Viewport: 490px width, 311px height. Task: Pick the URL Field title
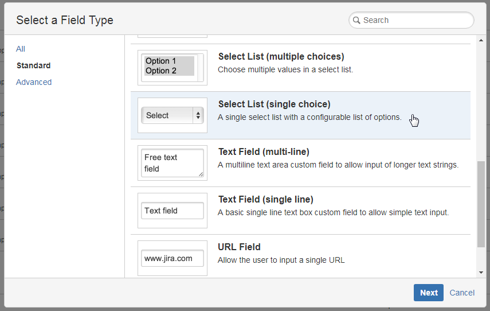coord(239,247)
